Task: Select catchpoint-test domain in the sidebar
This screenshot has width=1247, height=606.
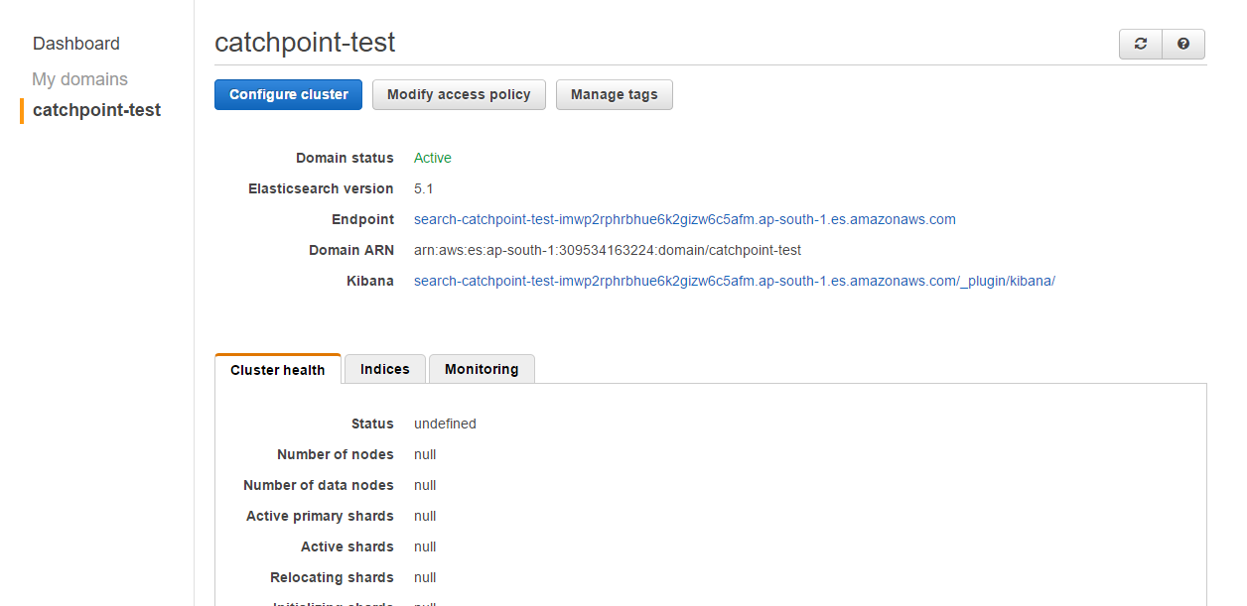Action: (96, 110)
